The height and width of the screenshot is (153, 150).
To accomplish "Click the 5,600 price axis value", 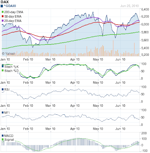I will coord(145,40).
